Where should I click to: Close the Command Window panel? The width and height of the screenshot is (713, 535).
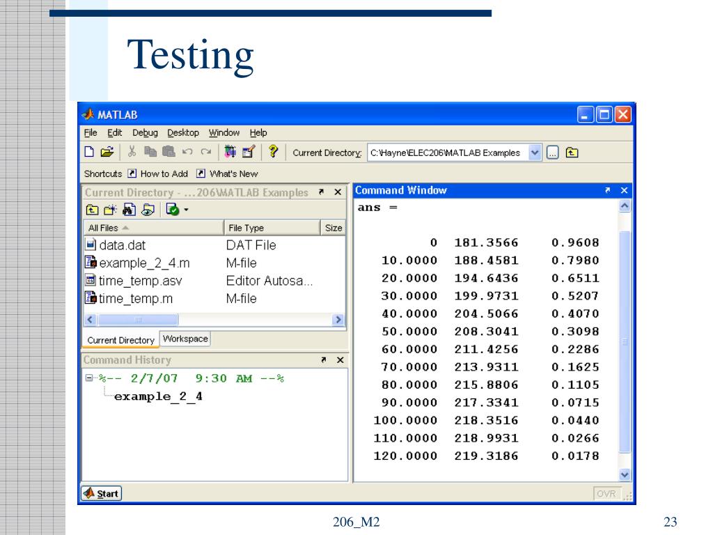(625, 190)
